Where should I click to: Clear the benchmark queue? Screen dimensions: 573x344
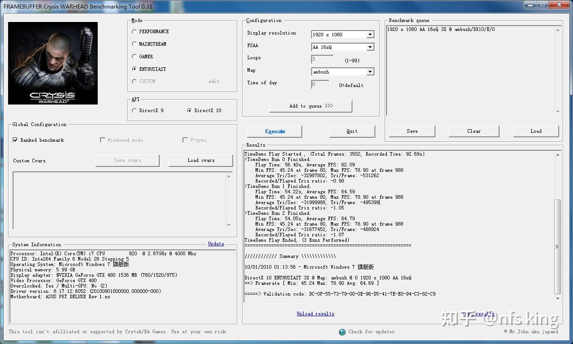click(474, 131)
